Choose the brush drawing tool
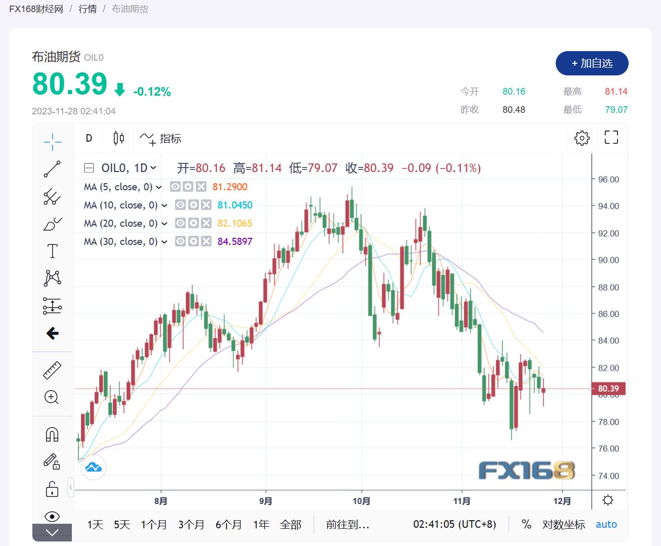The image size is (661, 546). [52, 224]
